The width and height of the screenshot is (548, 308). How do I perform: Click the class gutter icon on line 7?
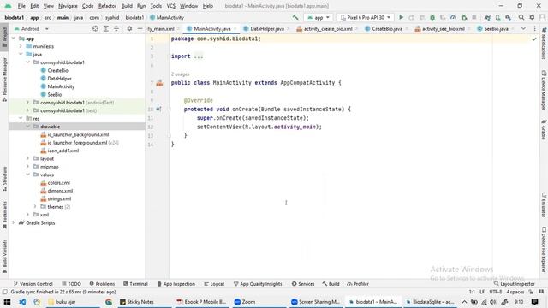(160, 83)
